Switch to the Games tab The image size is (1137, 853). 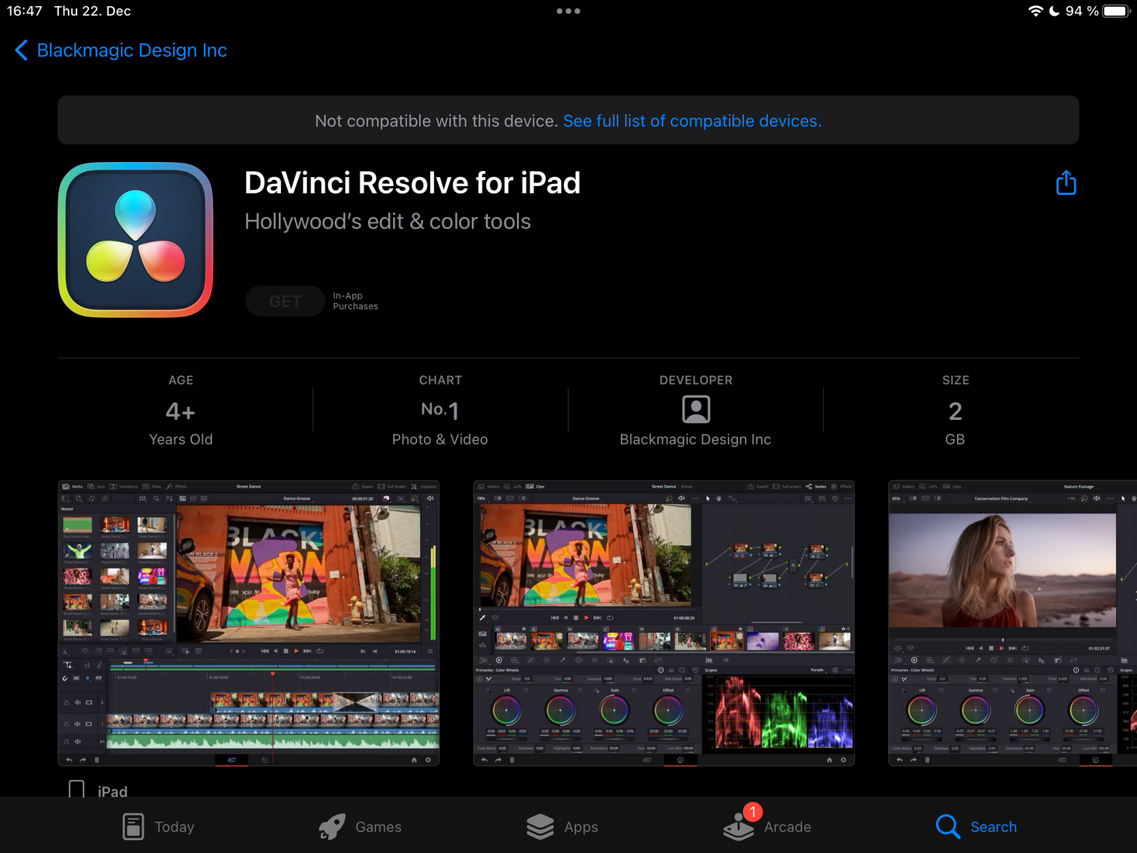[x=360, y=826]
